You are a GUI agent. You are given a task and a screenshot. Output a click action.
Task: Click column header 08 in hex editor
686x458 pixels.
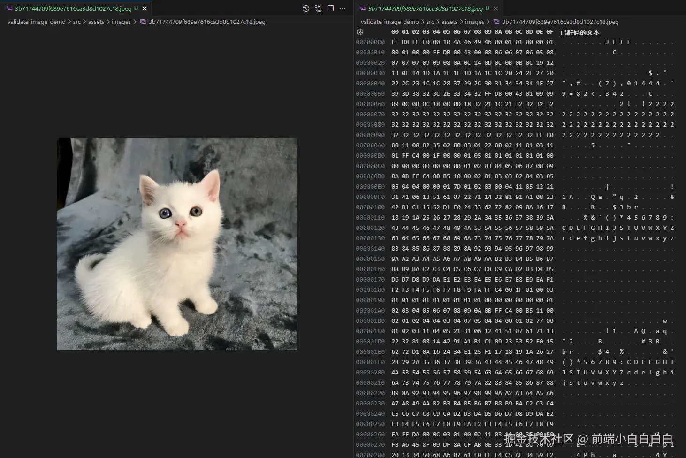point(478,32)
